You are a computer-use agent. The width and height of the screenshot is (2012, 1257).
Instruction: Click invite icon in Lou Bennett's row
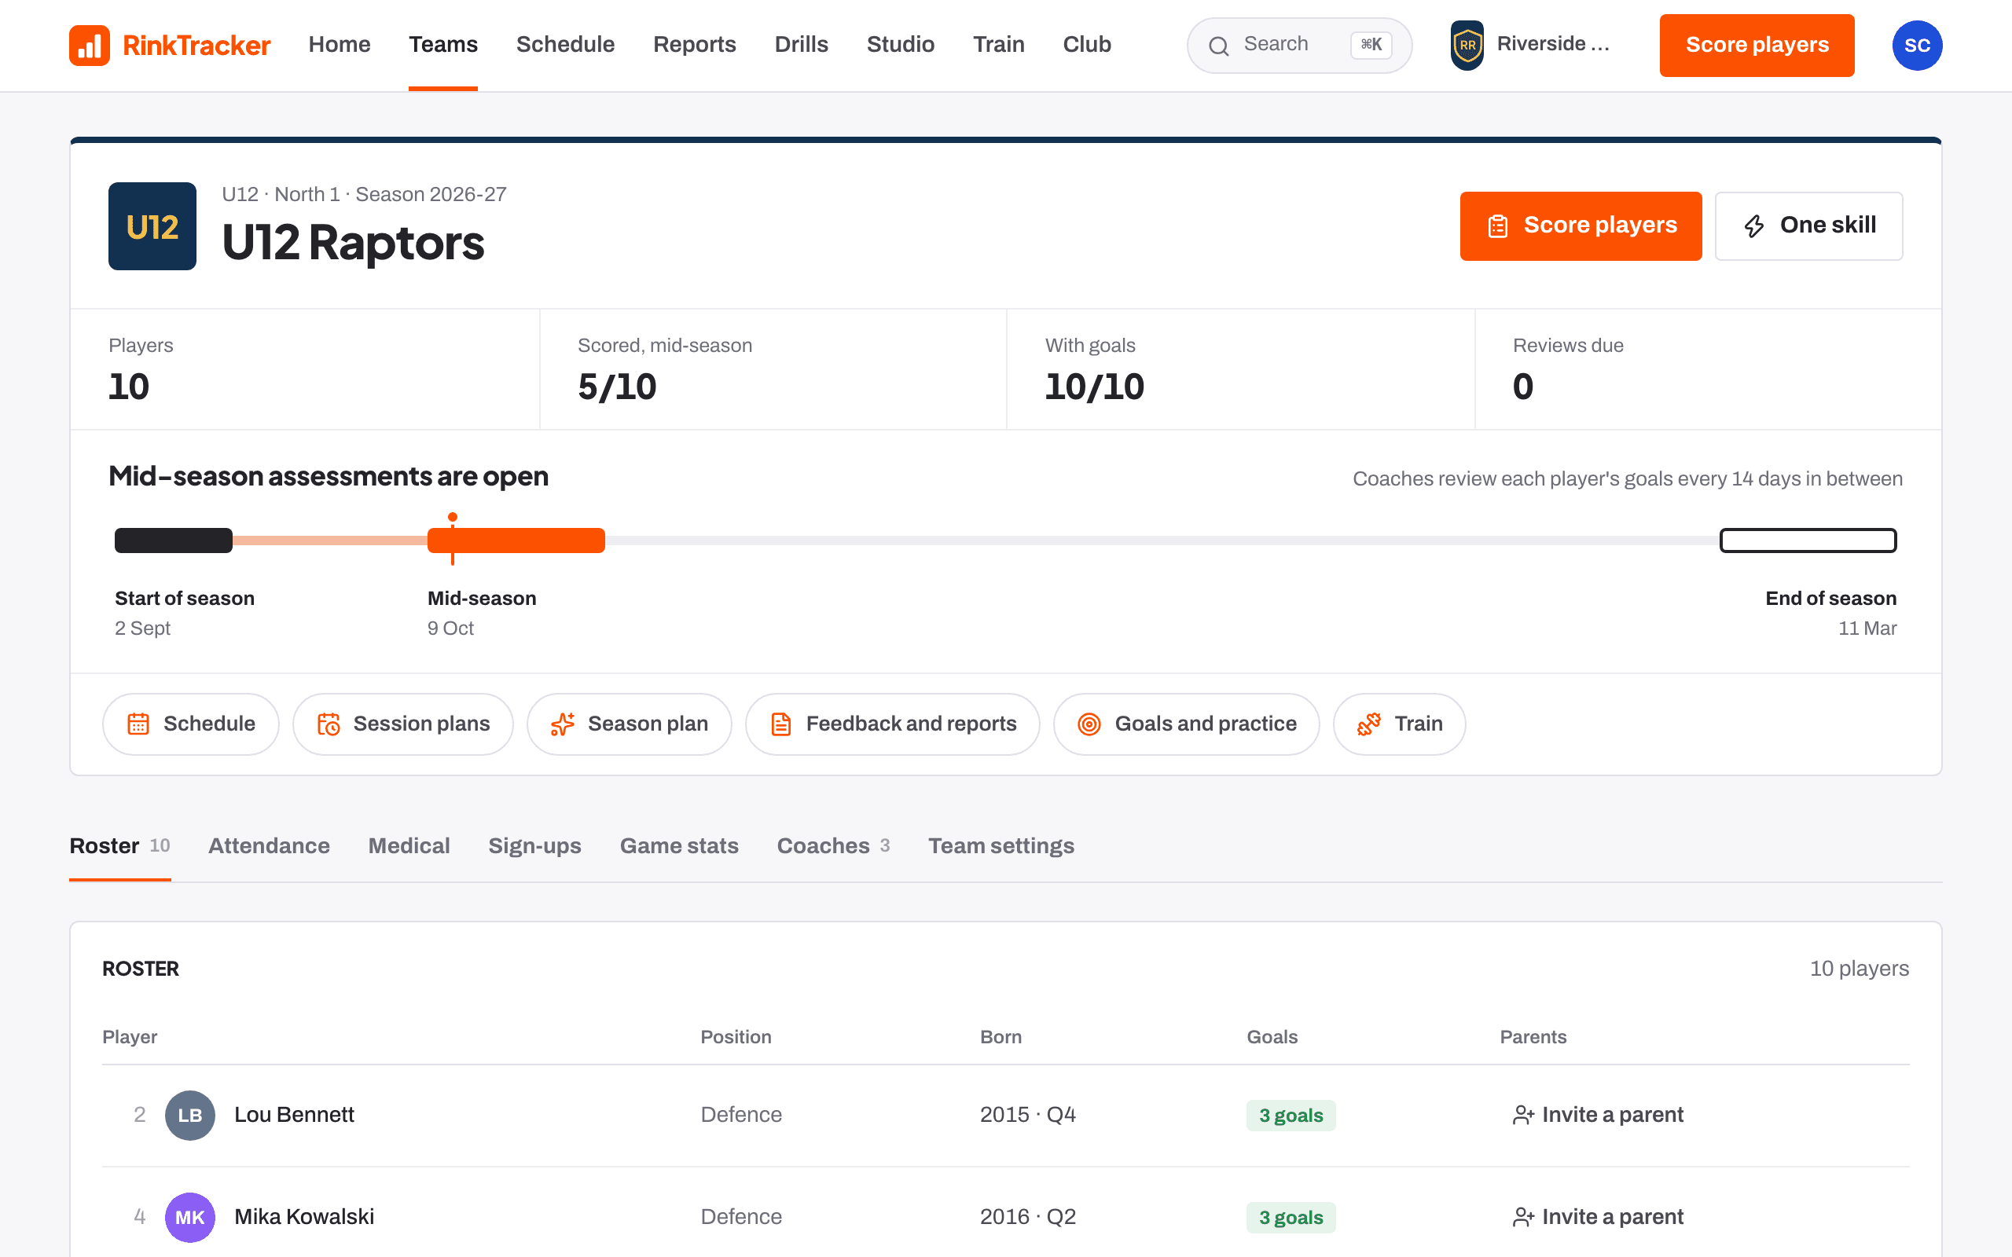point(1523,1115)
